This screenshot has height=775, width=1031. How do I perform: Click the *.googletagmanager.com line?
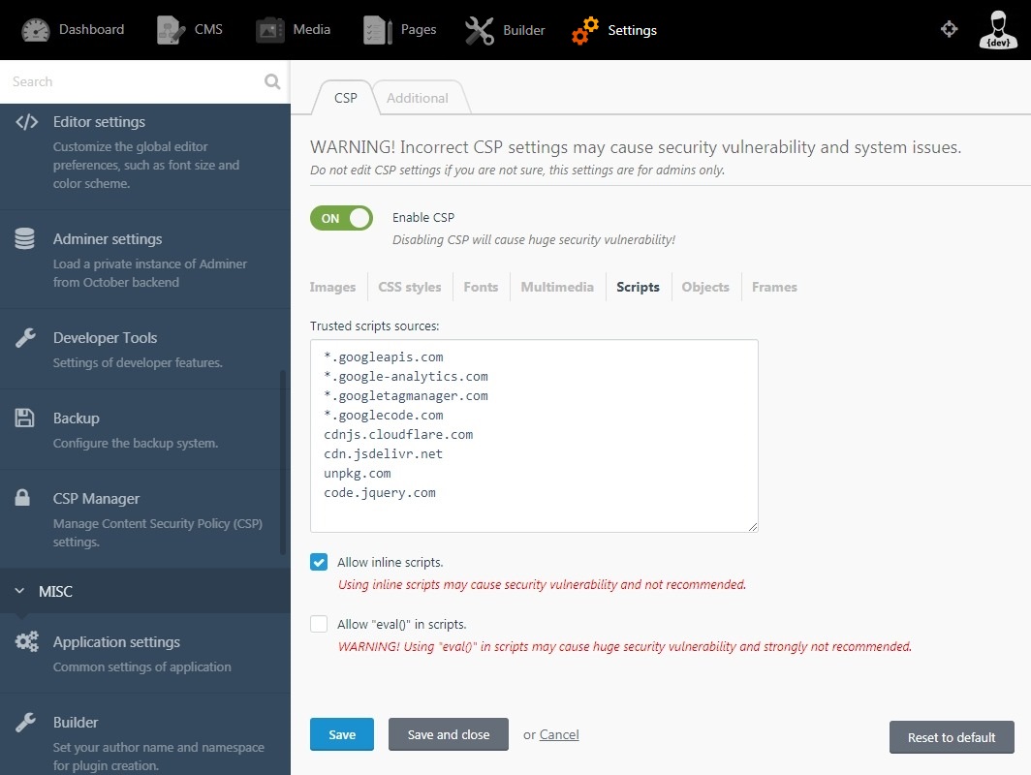click(x=406, y=395)
